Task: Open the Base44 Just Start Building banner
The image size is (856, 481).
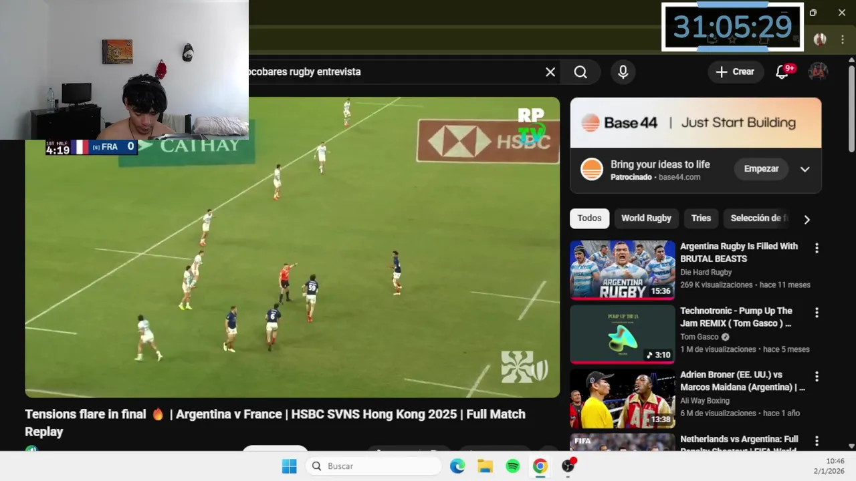Action: pyautogui.click(x=695, y=123)
